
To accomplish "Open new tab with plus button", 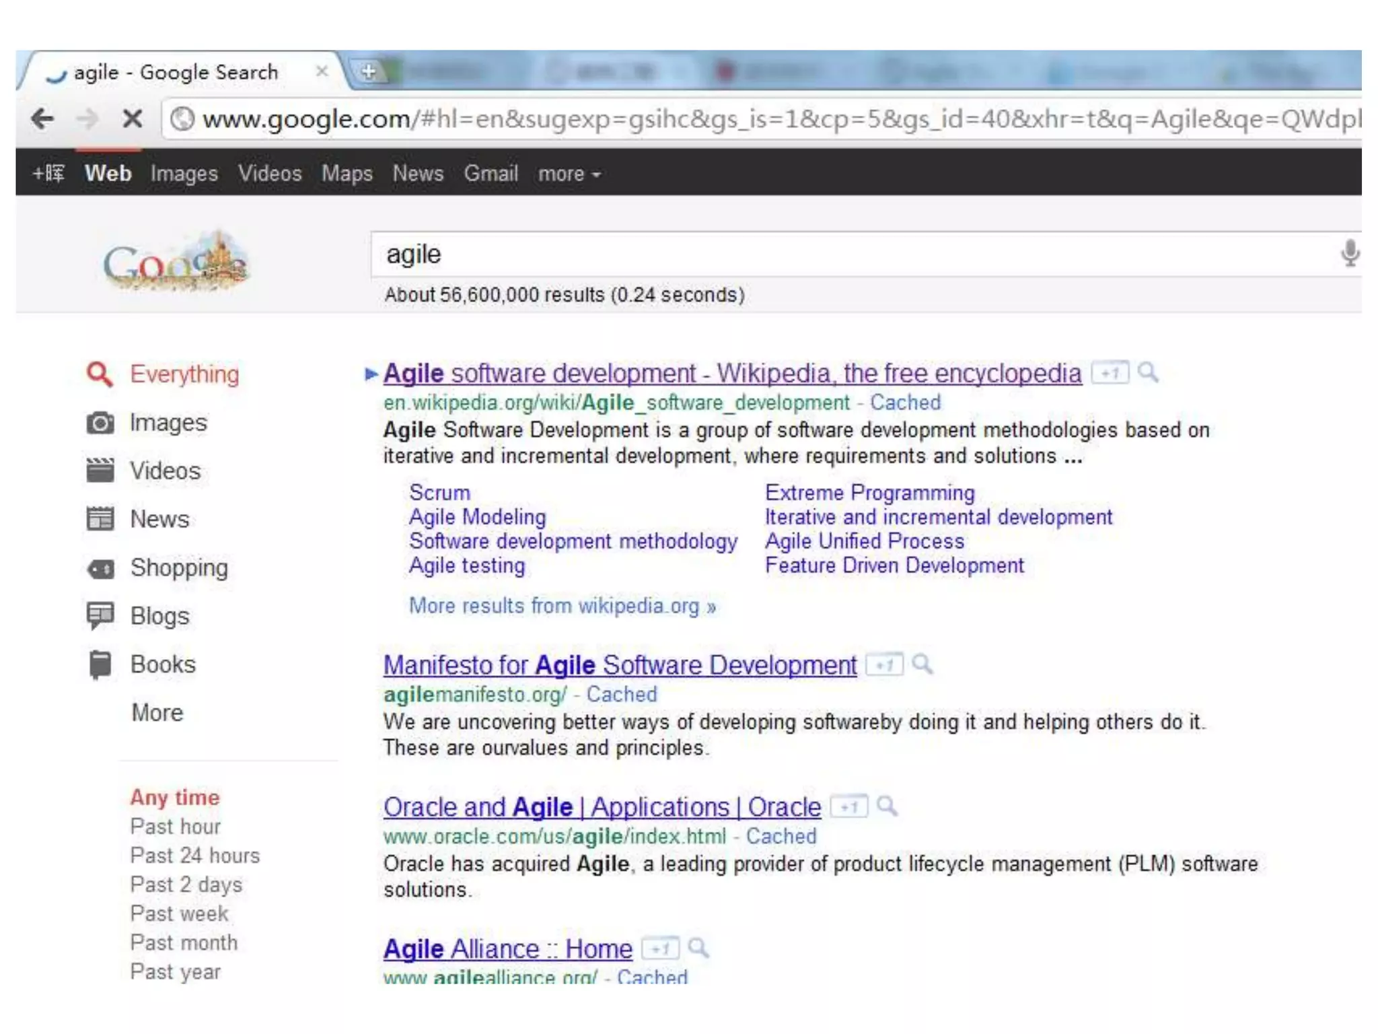I will (x=369, y=71).
